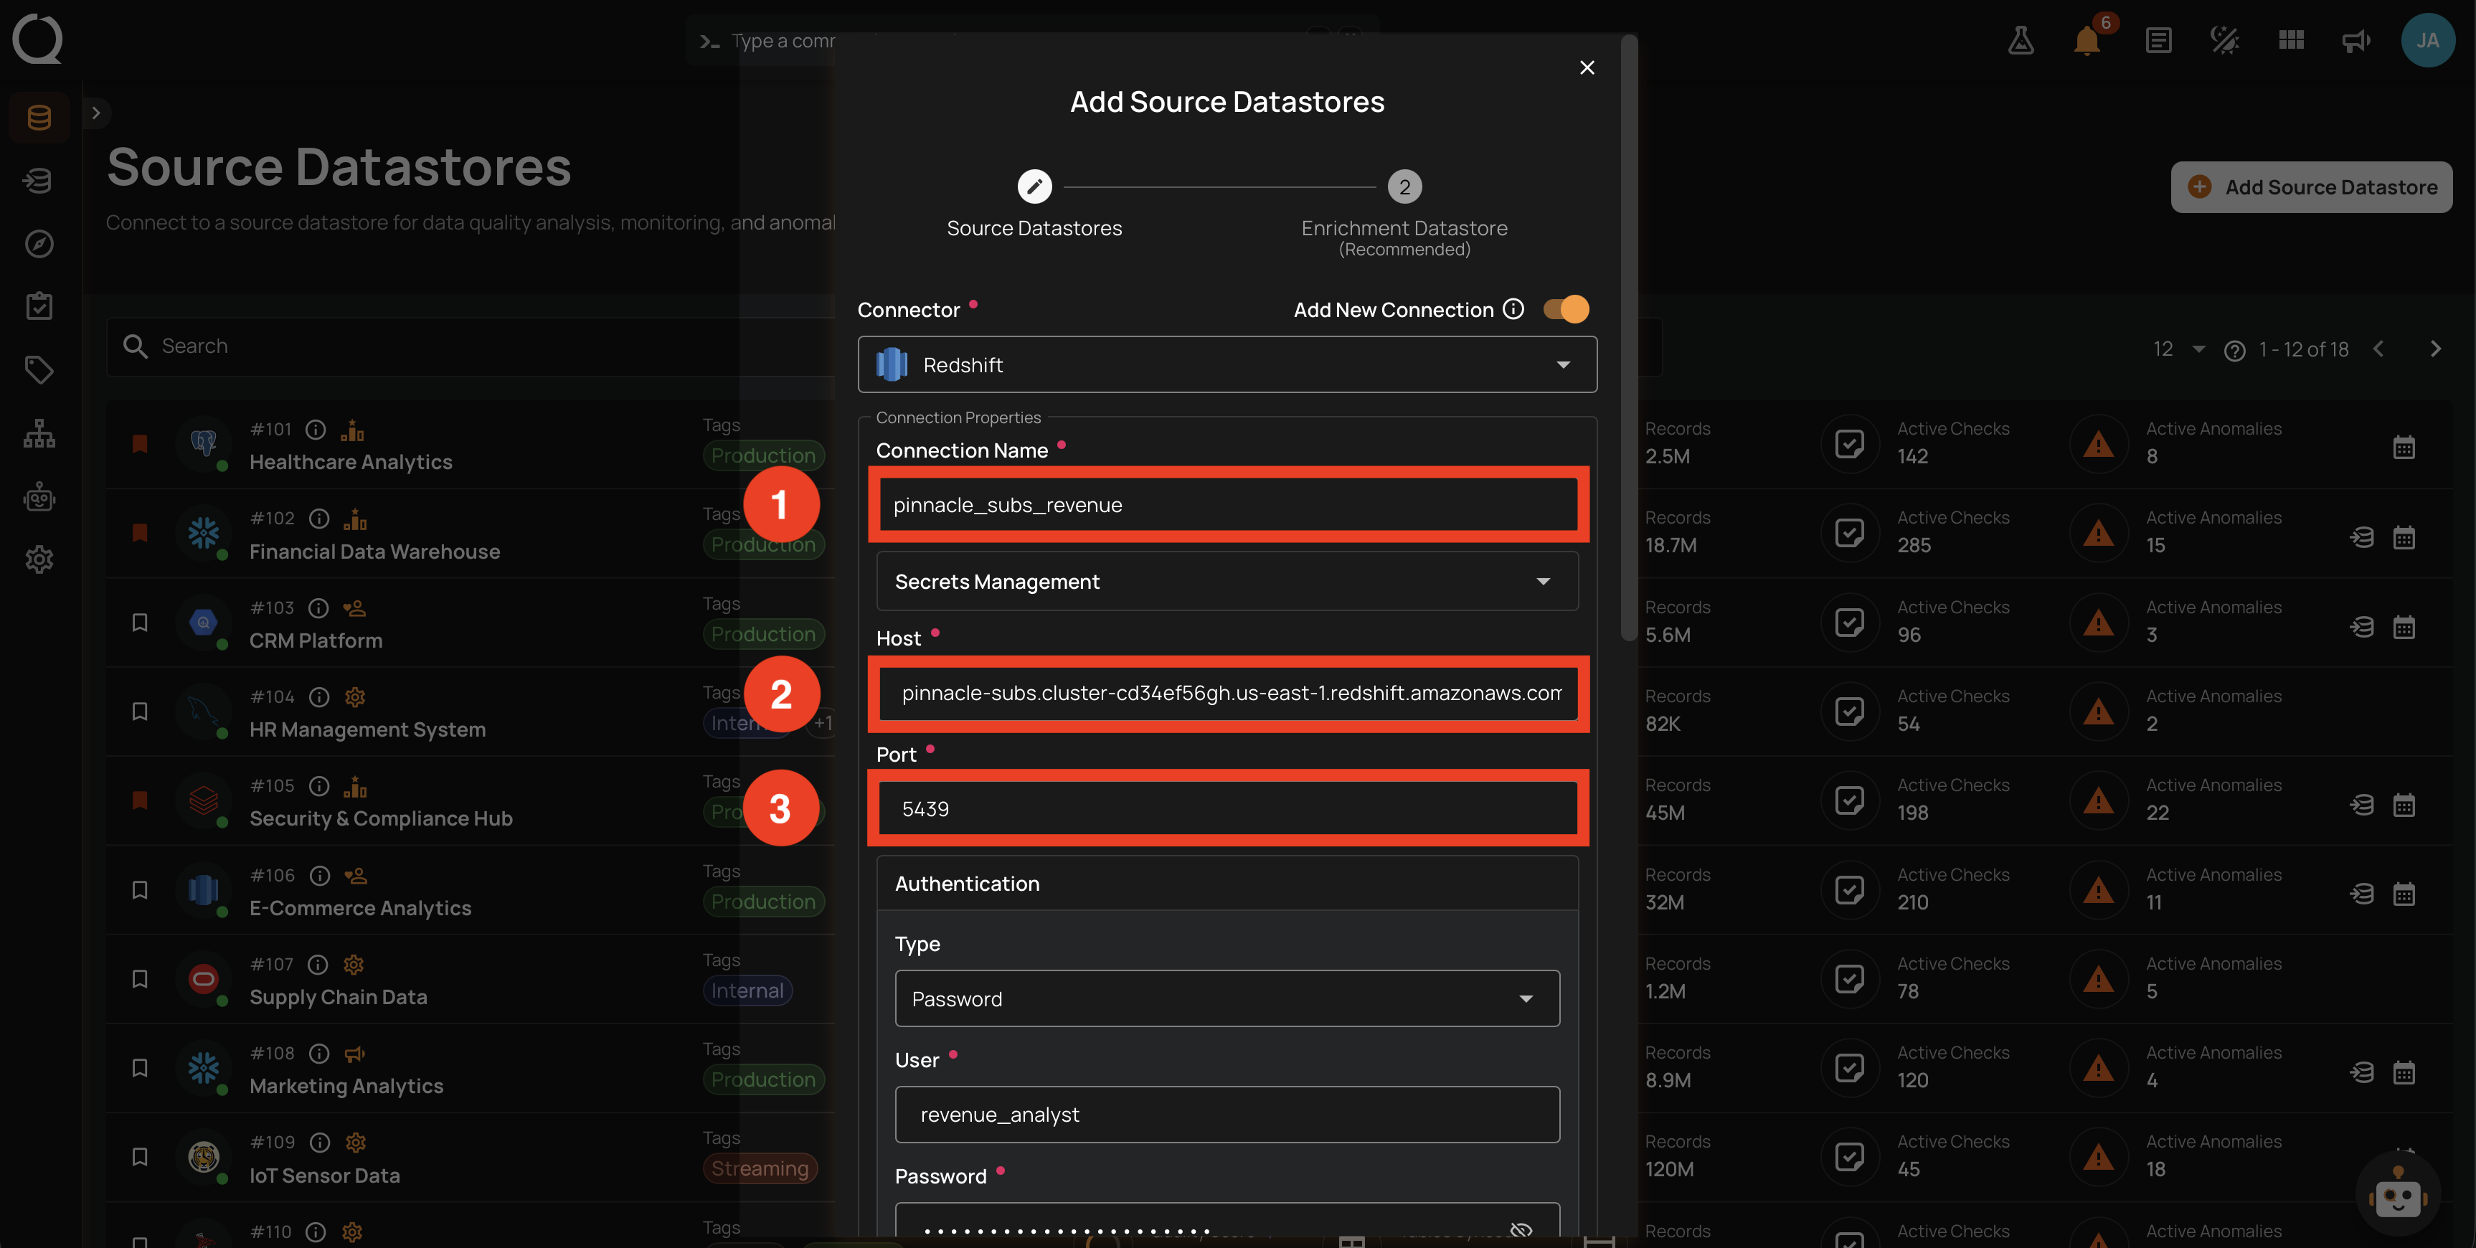This screenshot has width=2476, height=1248.
Task: Toggle bookmark on Supply Chain Data
Action: (x=139, y=979)
